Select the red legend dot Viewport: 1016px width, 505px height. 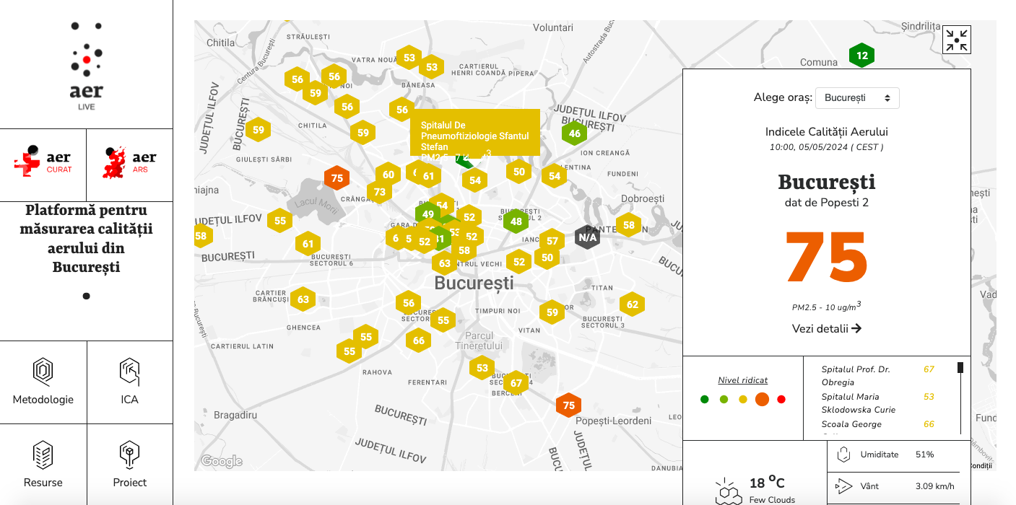(x=781, y=400)
